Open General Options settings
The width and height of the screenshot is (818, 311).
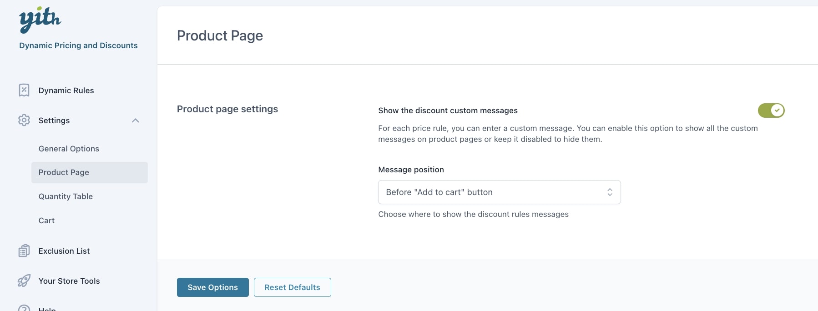coord(69,149)
